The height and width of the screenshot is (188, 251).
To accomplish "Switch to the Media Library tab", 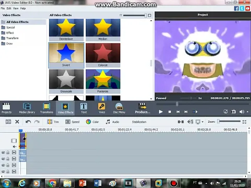I will point(27,108).
